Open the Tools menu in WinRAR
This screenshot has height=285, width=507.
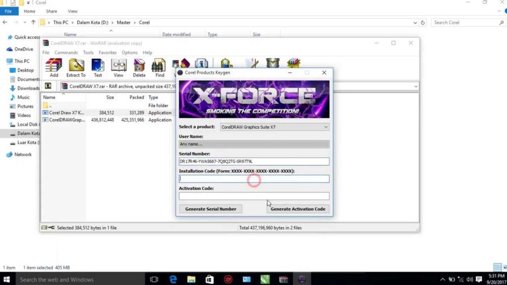tap(88, 52)
